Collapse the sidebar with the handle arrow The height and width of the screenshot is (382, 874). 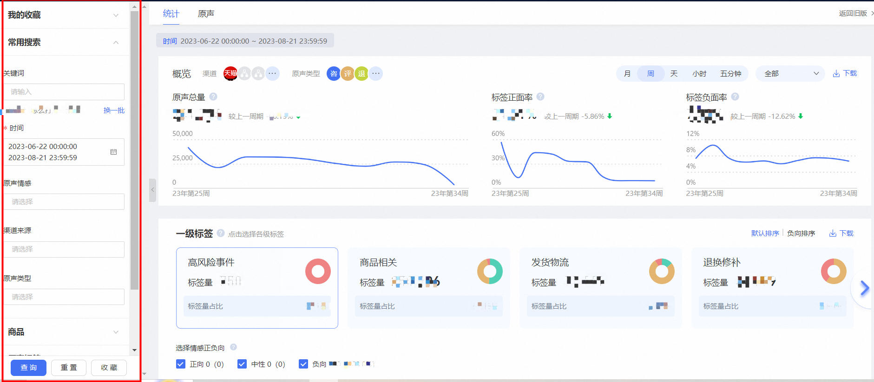(x=152, y=190)
